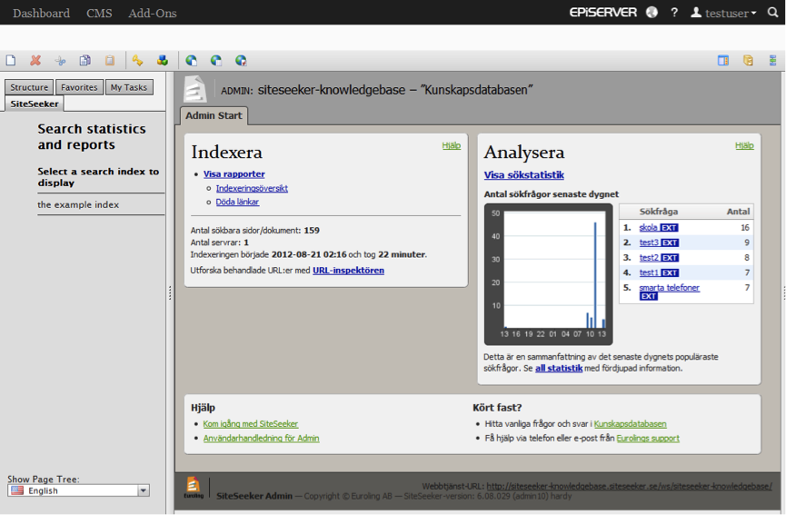Click the Eurolingo logo in the footer

pyautogui.click(x=194, y=488)
